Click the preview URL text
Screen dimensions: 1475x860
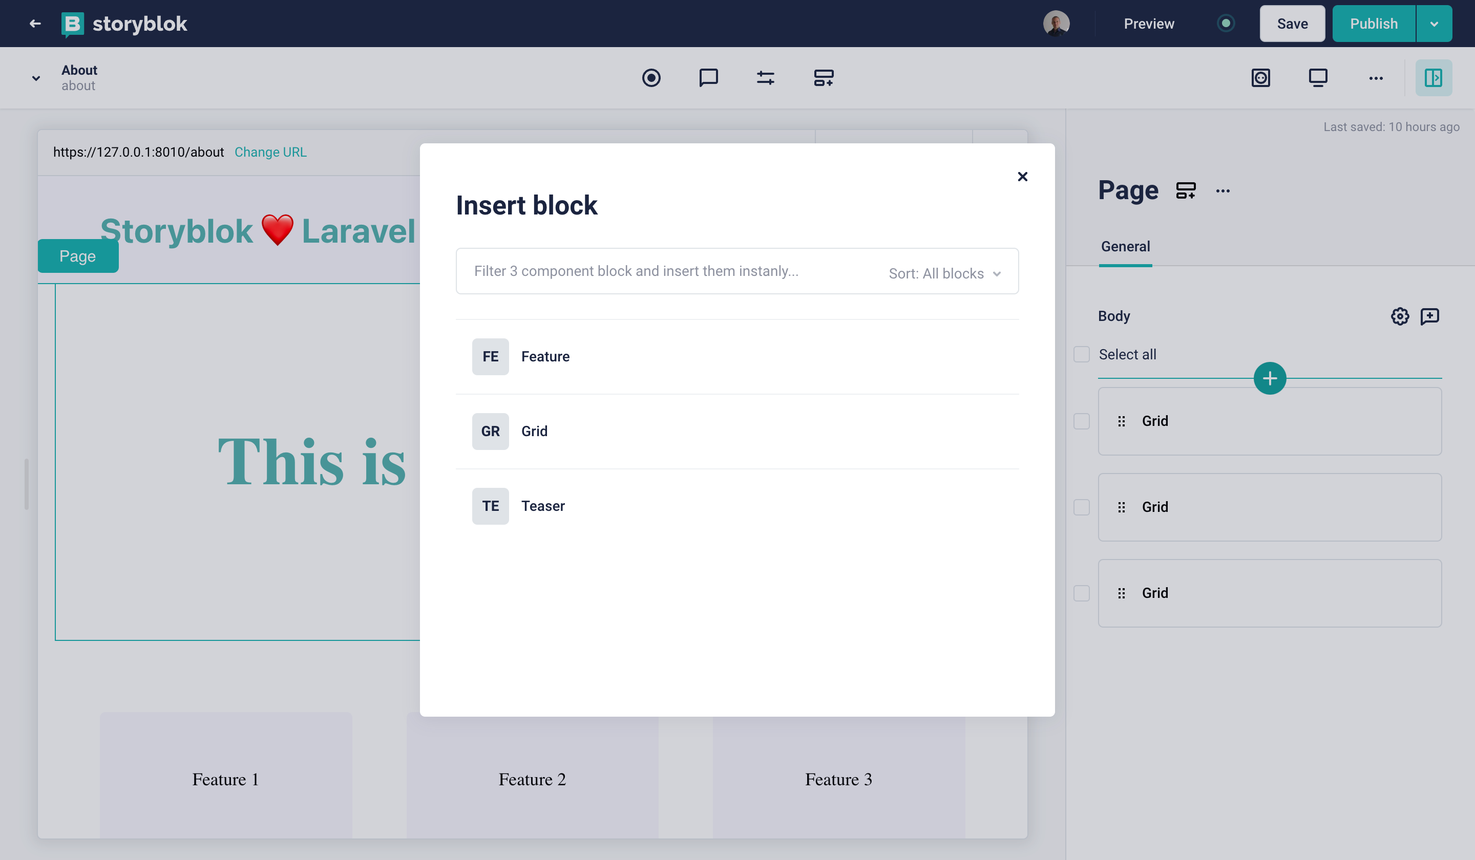(138, 152)
